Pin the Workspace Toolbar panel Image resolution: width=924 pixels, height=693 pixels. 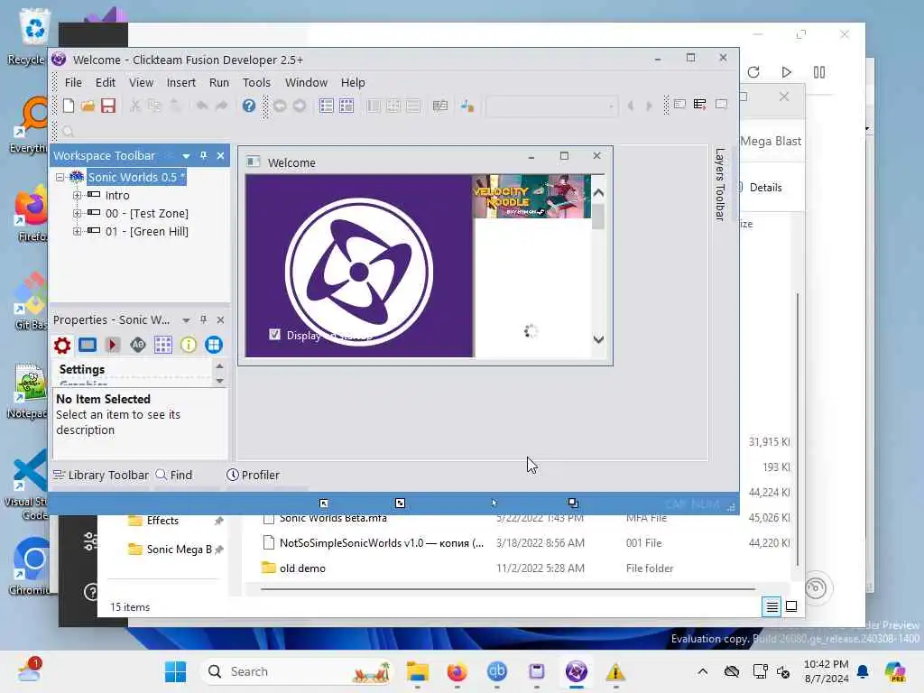203,155
